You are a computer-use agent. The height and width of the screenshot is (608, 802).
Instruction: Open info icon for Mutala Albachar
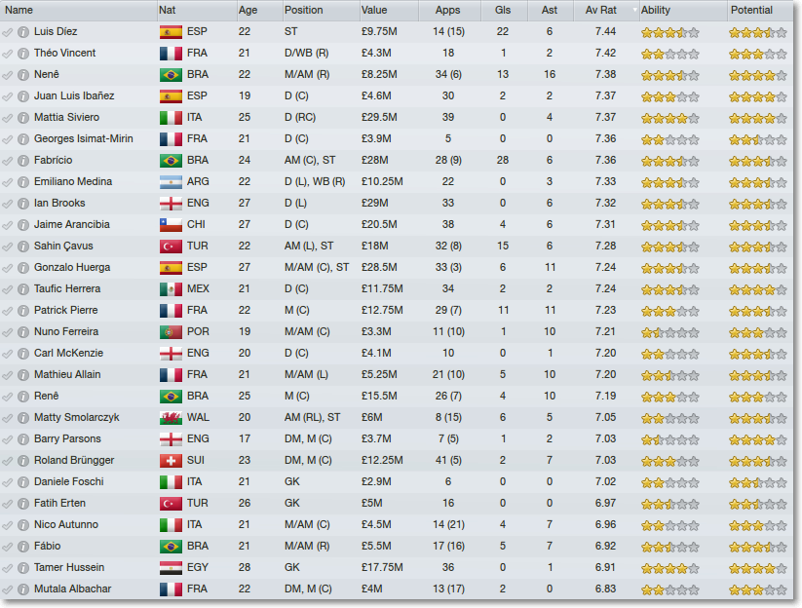click(x=23, y=589)
